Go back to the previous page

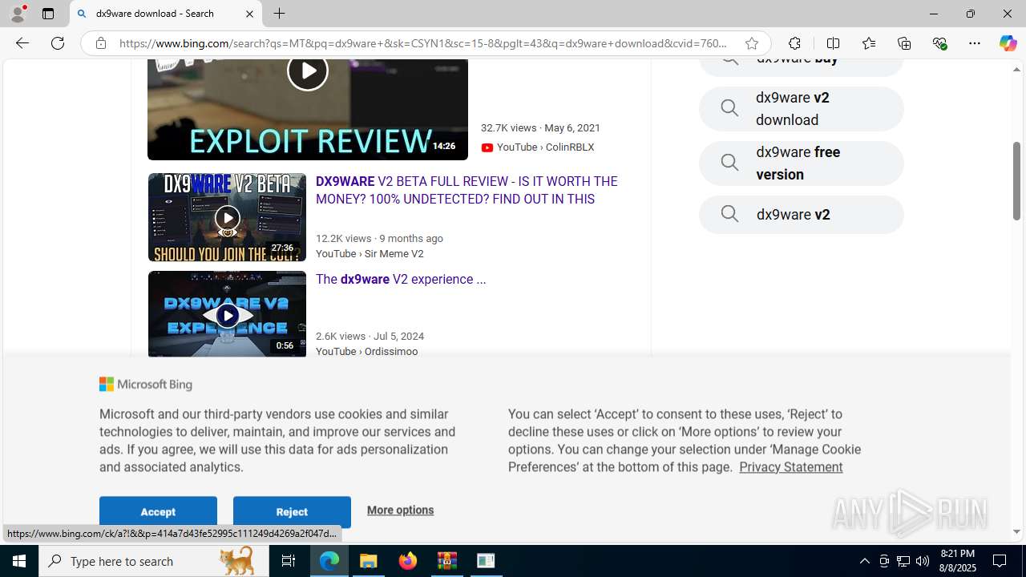click(x=22, y=43)
